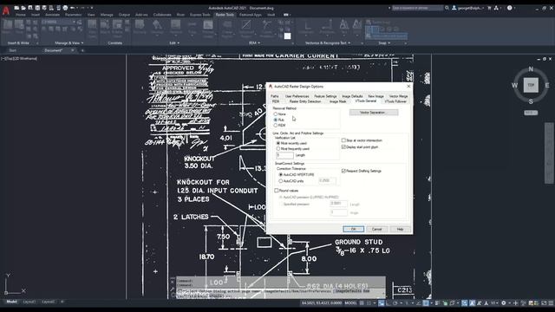
Task: Expand Vectorize & Recognize Text panel
Action: click(x=328, y=43)
